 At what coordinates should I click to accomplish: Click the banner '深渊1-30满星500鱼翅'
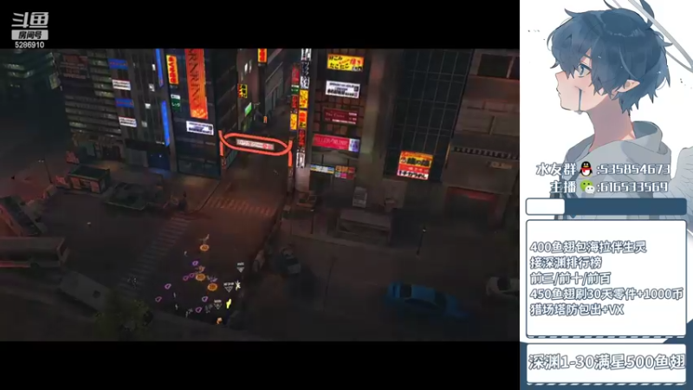[606, 363]
